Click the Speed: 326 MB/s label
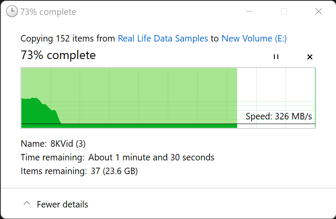This screenshot has width=336, height=219. [x=279, y=116]
